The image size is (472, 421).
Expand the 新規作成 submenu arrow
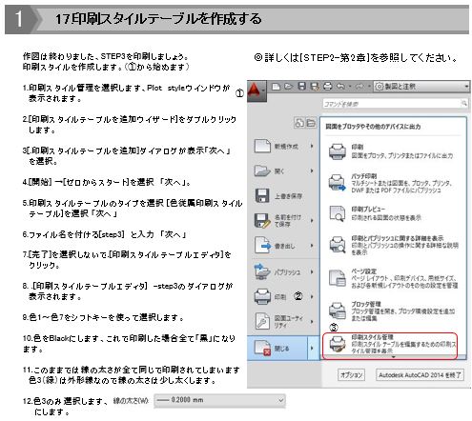coord(312,146)
